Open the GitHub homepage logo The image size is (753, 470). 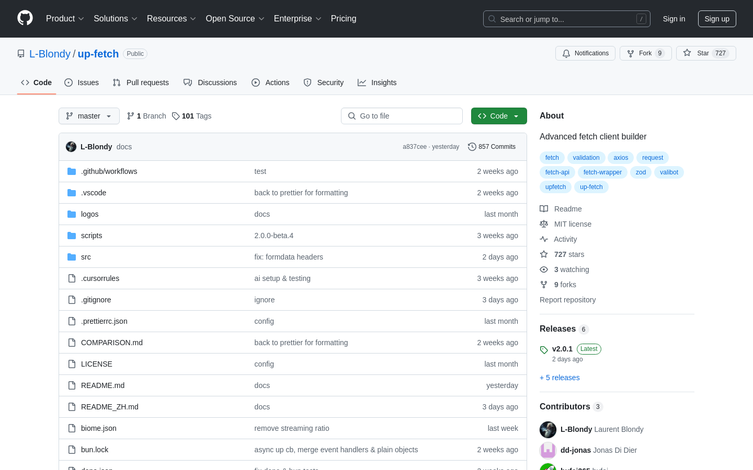[25, 18]
